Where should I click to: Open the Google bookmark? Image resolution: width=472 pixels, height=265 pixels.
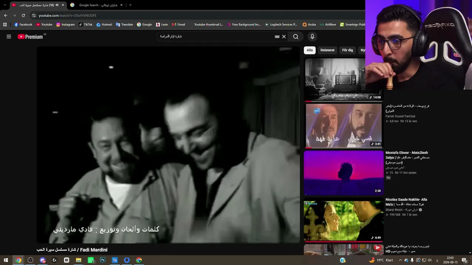144,25
